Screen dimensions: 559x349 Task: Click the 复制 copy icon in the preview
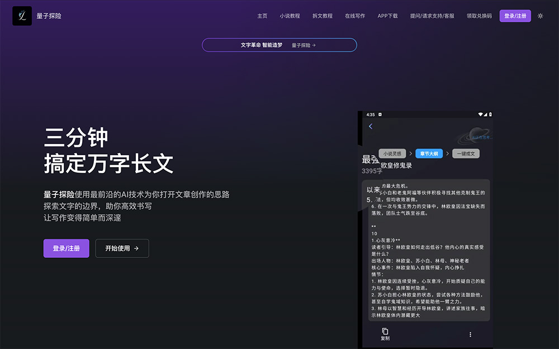tap(385, 331)
